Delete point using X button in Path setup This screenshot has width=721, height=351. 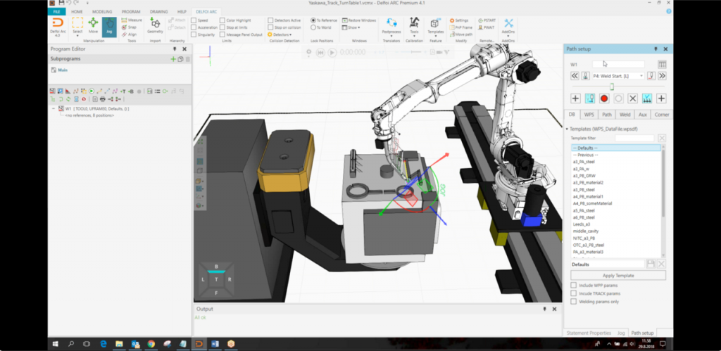(633, 98)
